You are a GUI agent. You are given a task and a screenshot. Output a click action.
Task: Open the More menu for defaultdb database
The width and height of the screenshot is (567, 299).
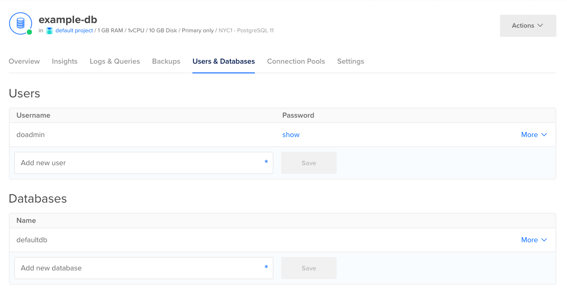point(534,239)
